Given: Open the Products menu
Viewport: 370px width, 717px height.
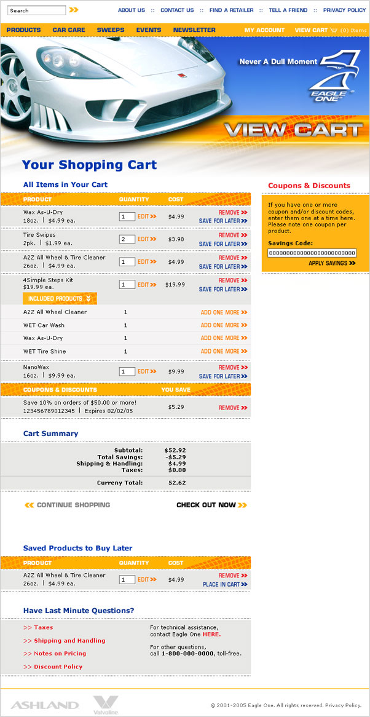Looking at the screenshot, I should point(23,30).
